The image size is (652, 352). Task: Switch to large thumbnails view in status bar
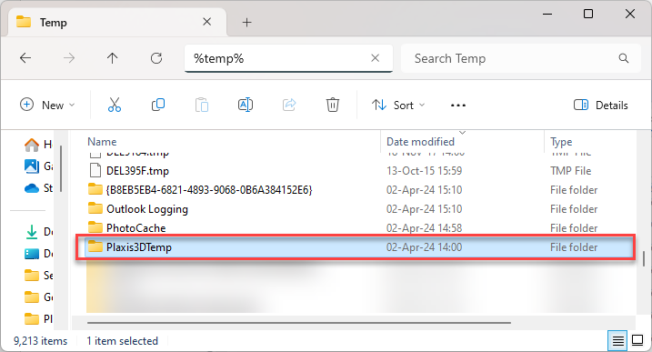637,340
